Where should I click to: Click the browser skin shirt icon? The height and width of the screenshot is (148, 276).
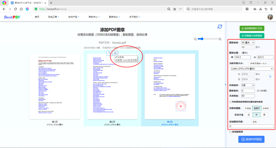[x=251, y=3]
